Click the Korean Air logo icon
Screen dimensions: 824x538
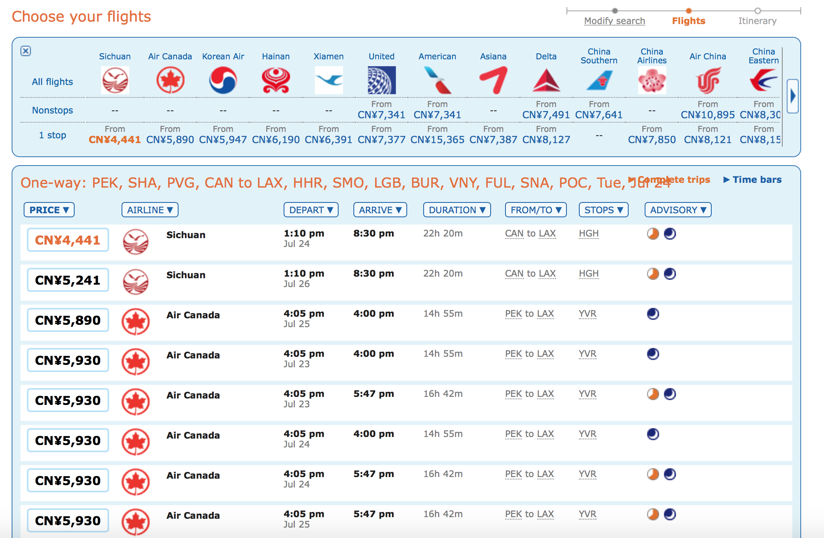[x=223, y=80]
